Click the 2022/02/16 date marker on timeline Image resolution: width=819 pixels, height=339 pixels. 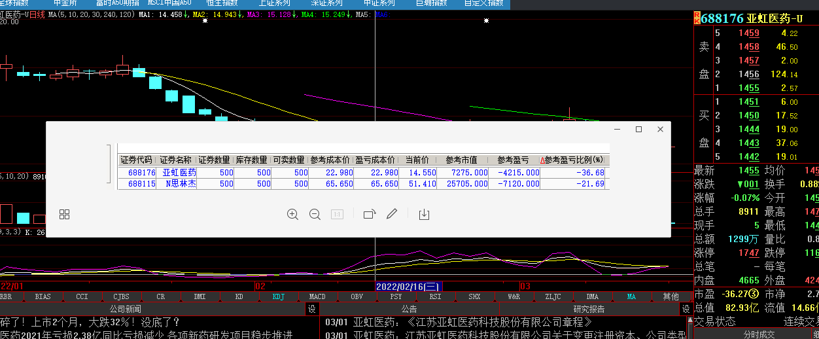pyautogui.click(x=409, y=286)
